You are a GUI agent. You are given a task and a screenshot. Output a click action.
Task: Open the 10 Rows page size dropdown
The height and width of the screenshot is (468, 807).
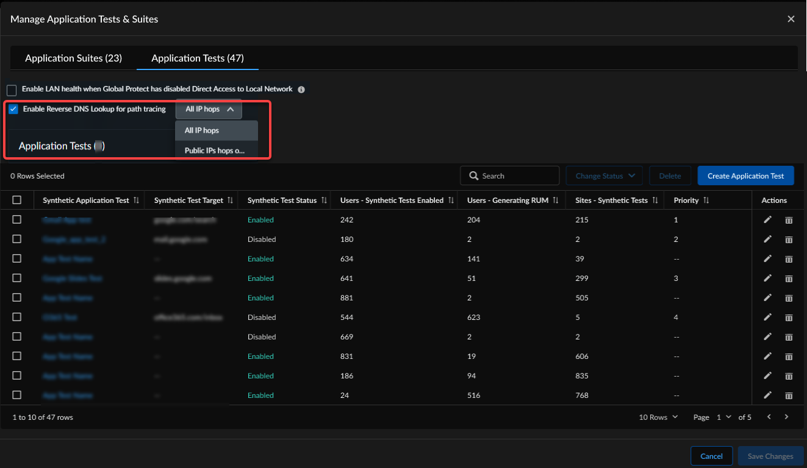tap(658, 417)
